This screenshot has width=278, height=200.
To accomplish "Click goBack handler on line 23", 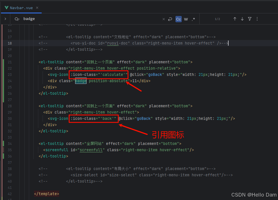I will pos(155,75).
